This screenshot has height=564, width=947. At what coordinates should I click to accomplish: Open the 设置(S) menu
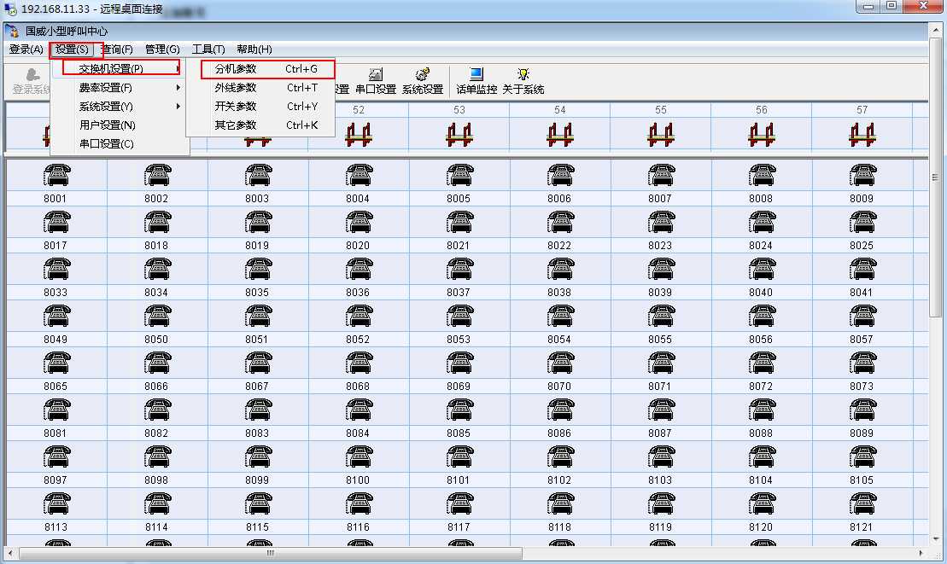[x=73, y=49]
